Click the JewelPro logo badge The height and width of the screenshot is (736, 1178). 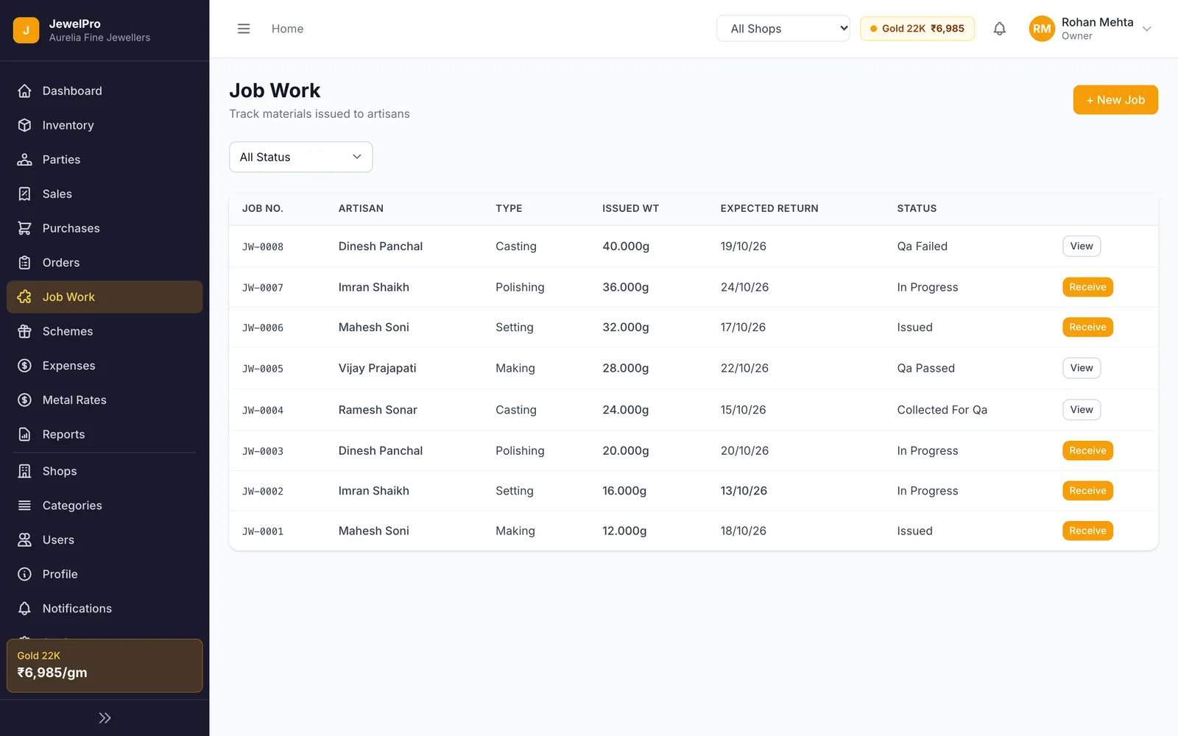[x=26, y=30]
